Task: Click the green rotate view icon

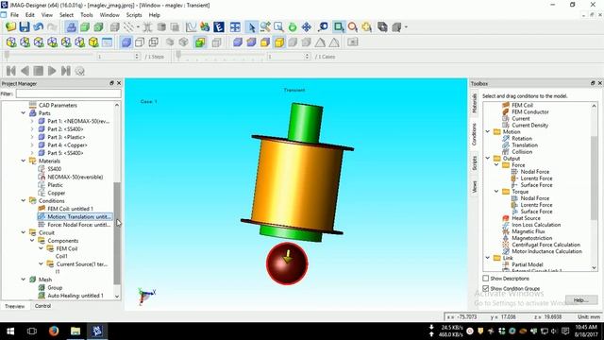Action: coord(293,27)
